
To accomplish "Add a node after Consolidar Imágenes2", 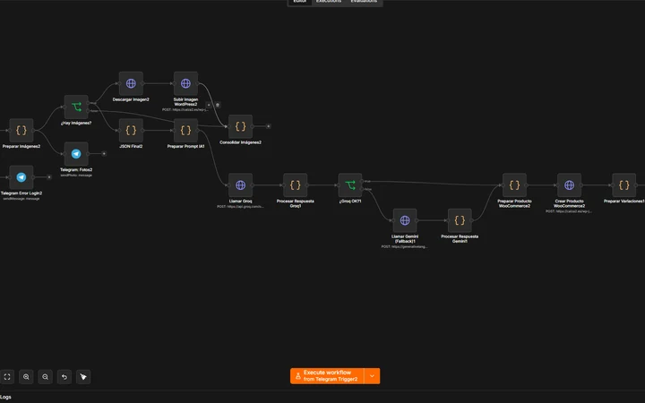I will (268, 126).
